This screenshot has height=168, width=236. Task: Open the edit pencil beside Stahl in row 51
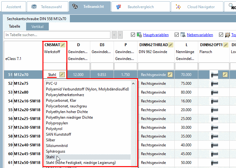(62, 74)
